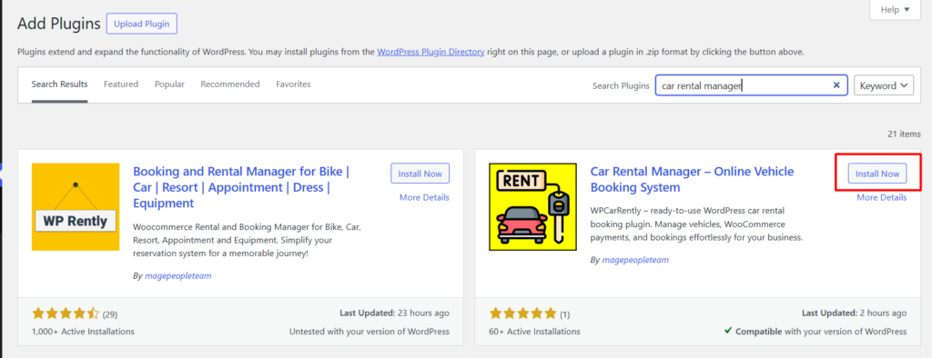
Task: Install Car Rental Manager plugin
Action: pyautogui.click(x=877, y=174)
